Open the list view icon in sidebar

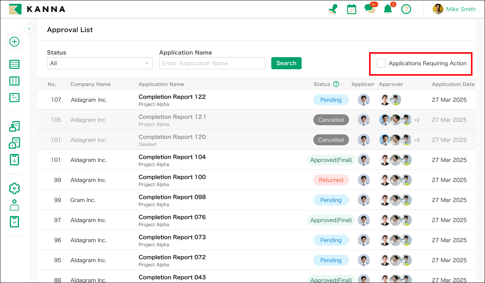click(14, 64)
